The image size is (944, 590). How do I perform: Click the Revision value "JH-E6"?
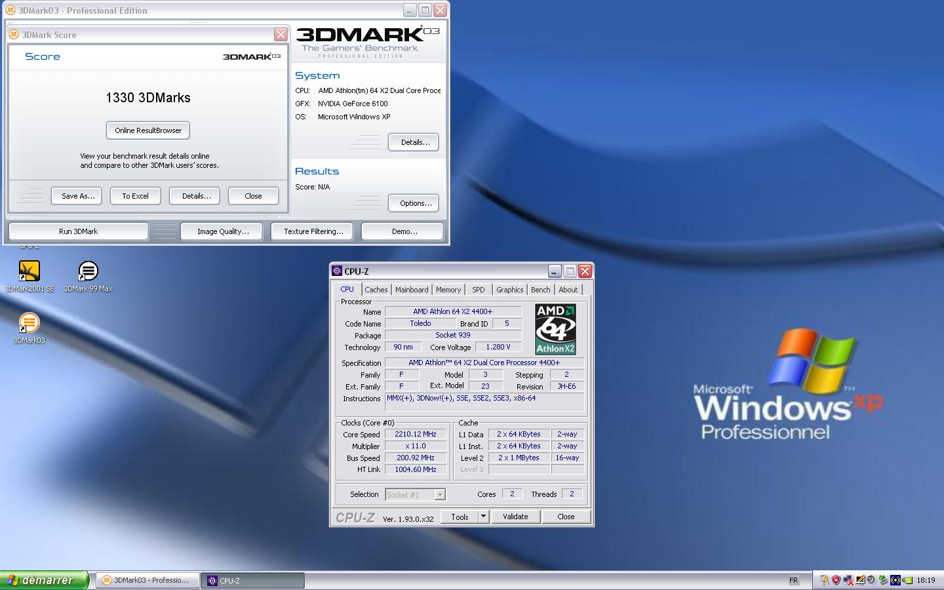pyautogui.click(x=566, y=386)
